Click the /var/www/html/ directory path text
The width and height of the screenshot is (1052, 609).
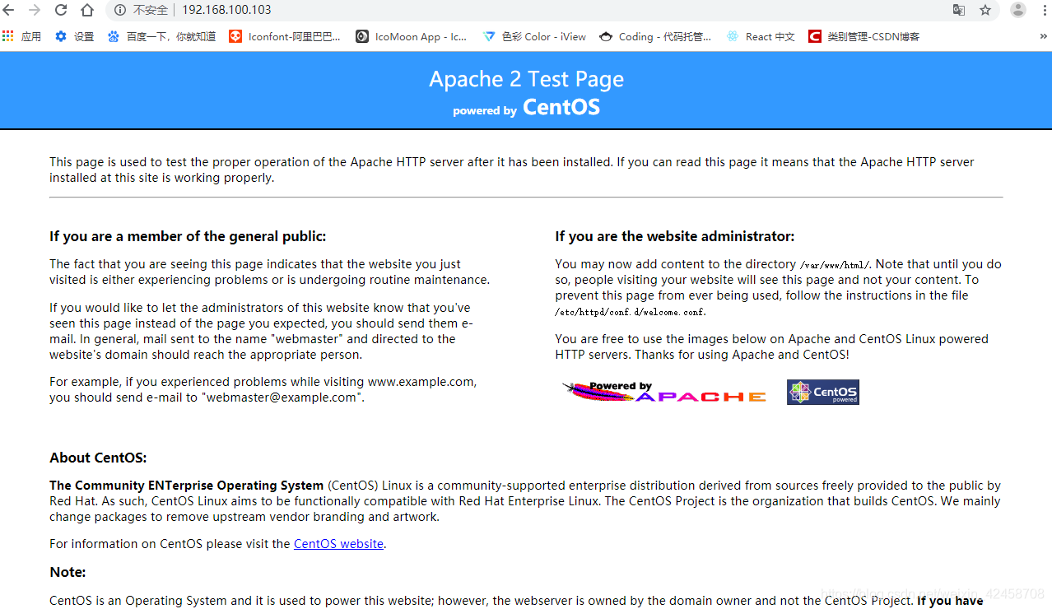tap(834, 265)
